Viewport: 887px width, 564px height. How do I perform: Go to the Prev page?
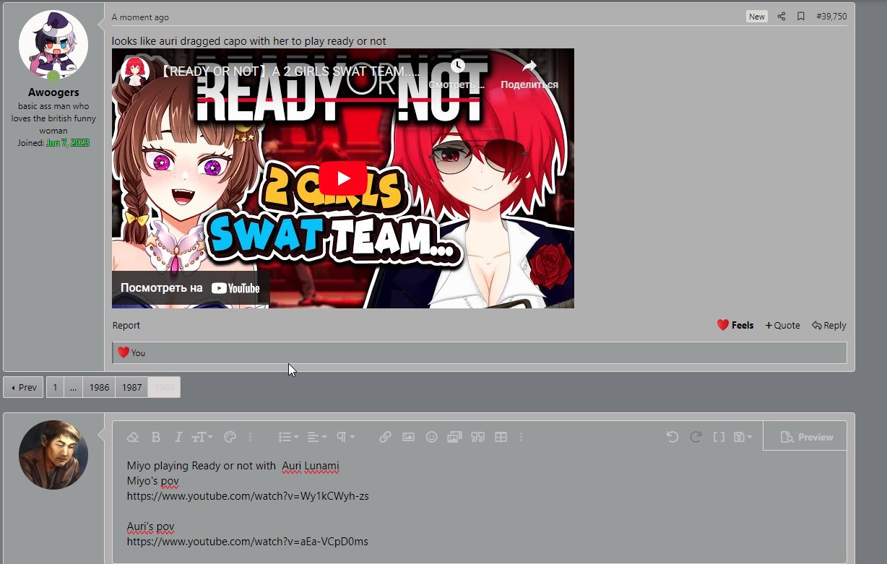(x=23, y=387)
